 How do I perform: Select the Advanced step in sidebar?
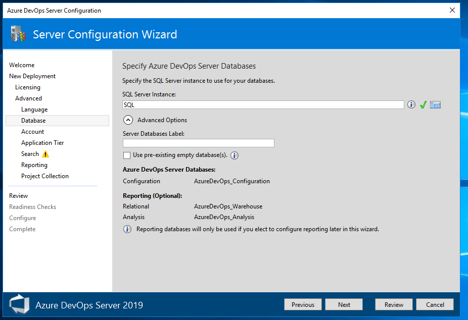(x=28, y=98)
